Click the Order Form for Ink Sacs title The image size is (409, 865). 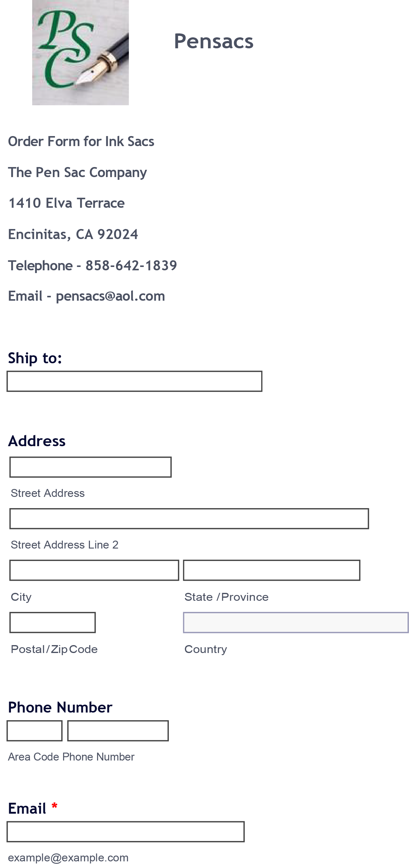click(81, 141)
